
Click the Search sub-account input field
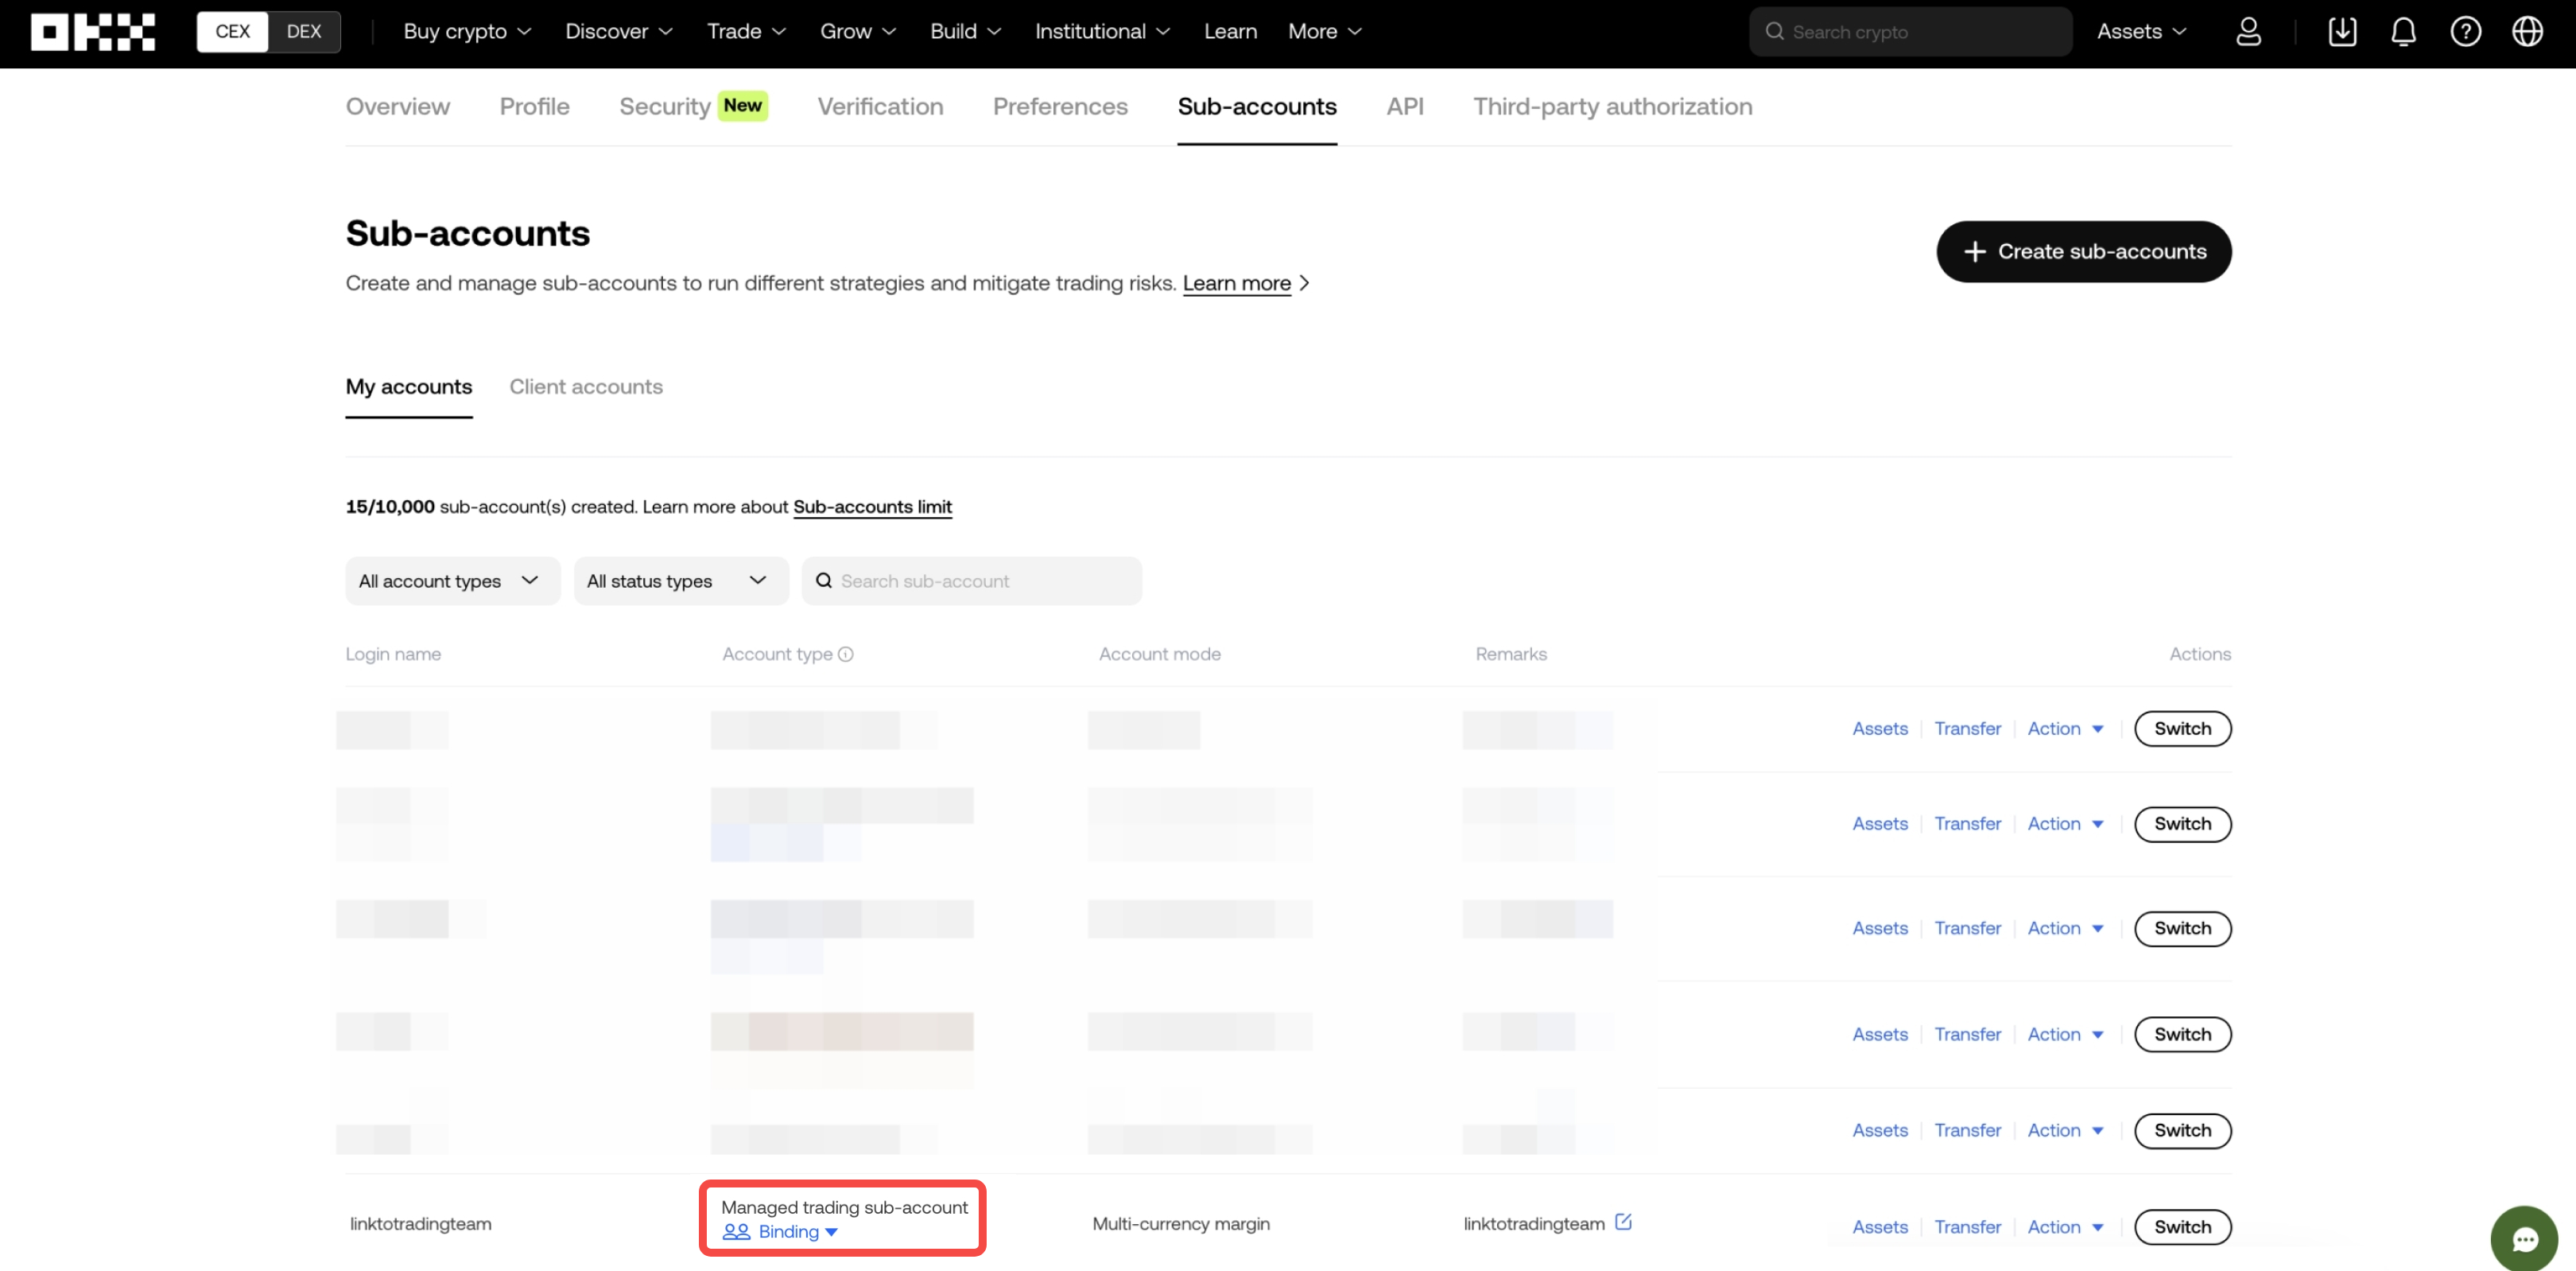[x=971, y=581]
